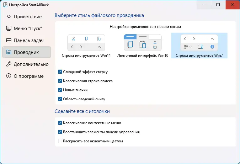Click the wrench icon beside Дополнительно
This screenshot has height=164, width=240.
point(9,64)
